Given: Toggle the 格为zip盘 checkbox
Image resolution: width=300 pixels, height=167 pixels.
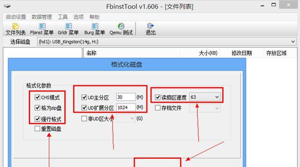Looking at the screenshot, I should pos(37,108).
